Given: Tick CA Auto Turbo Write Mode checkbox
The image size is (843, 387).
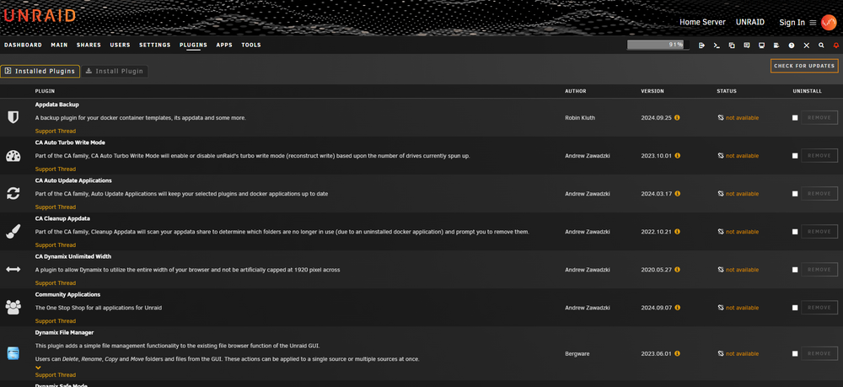Looking at the screenshot, I should pos(795,156).
